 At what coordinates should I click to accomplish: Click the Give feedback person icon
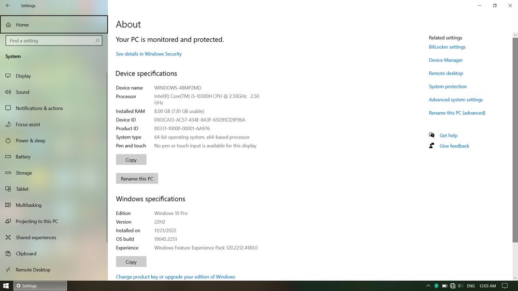point(431,146)
